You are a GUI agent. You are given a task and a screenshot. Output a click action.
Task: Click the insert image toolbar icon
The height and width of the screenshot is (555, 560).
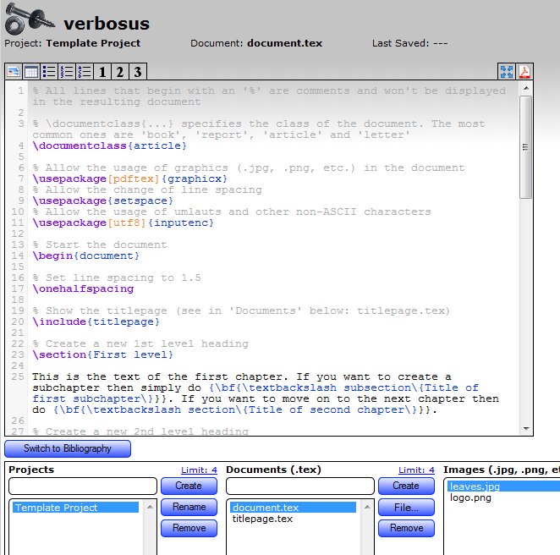click(x=13, y=72)
